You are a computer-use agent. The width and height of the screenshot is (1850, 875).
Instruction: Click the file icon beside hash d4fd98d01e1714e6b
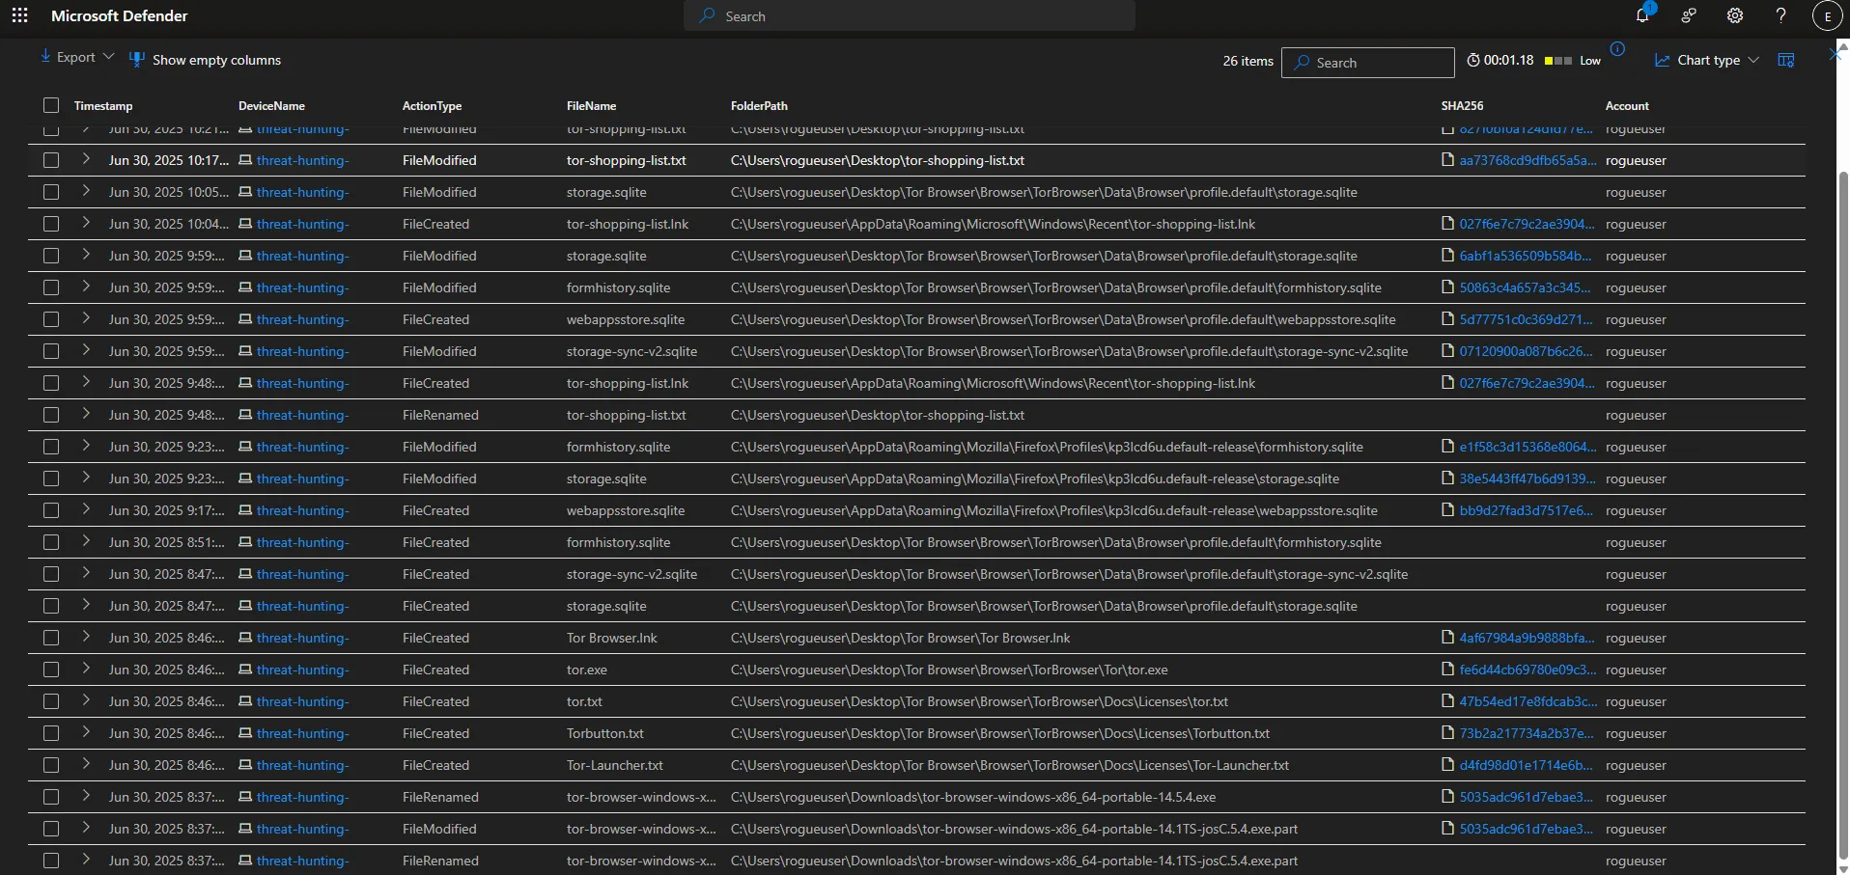point(1447,765)
